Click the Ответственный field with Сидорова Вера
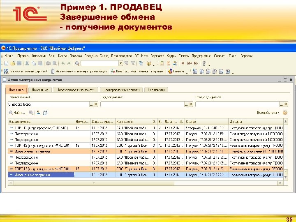 [49, 104]
